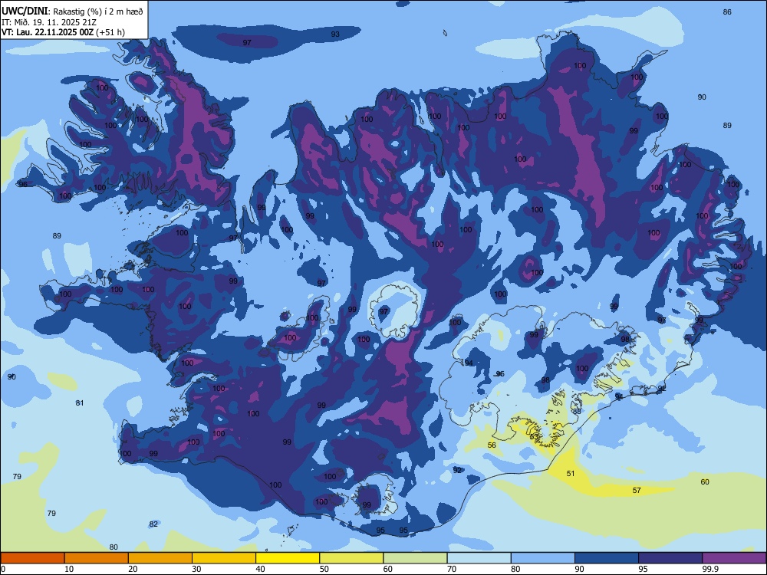Screen dimensions: 767x575
Task: Select the 81 value in the southwest sea
Action: 80,403
